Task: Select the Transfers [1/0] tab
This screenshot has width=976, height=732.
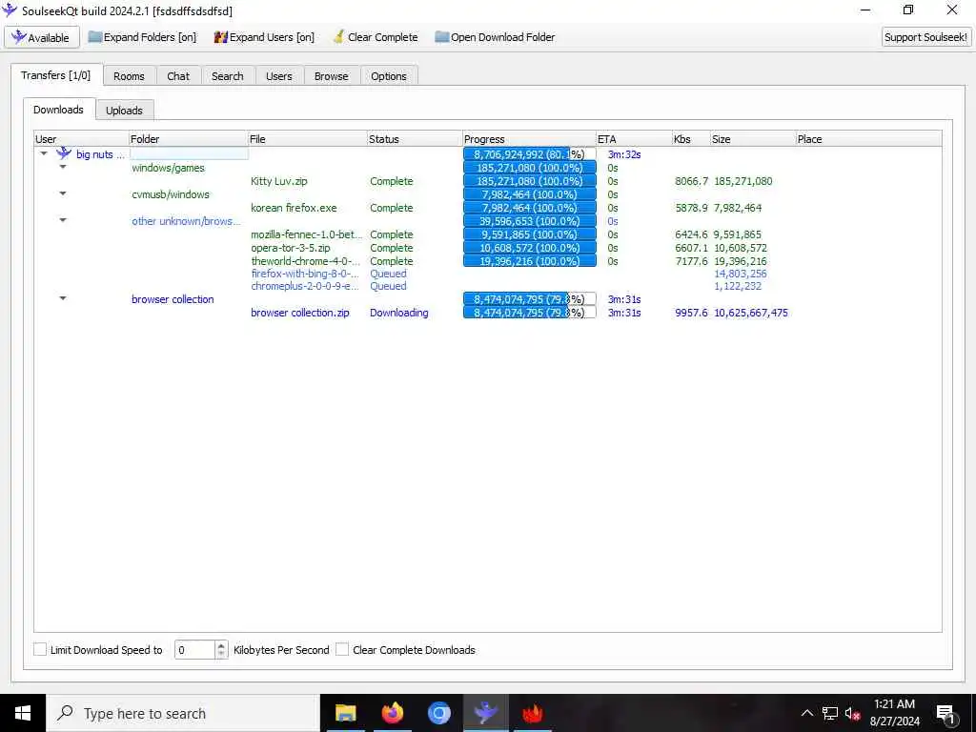Action: (56, 75)
